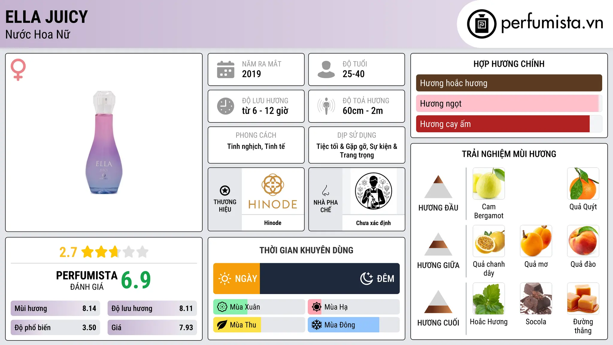This screenshot has height=345, width=613.
Task: Click the Ella Juicy perfume bottle image
Action: [104, 143]
